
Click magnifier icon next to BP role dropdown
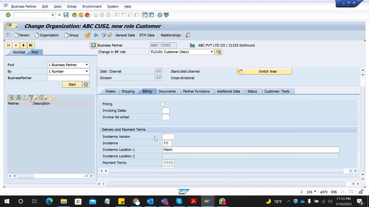(x=218, y=52)
